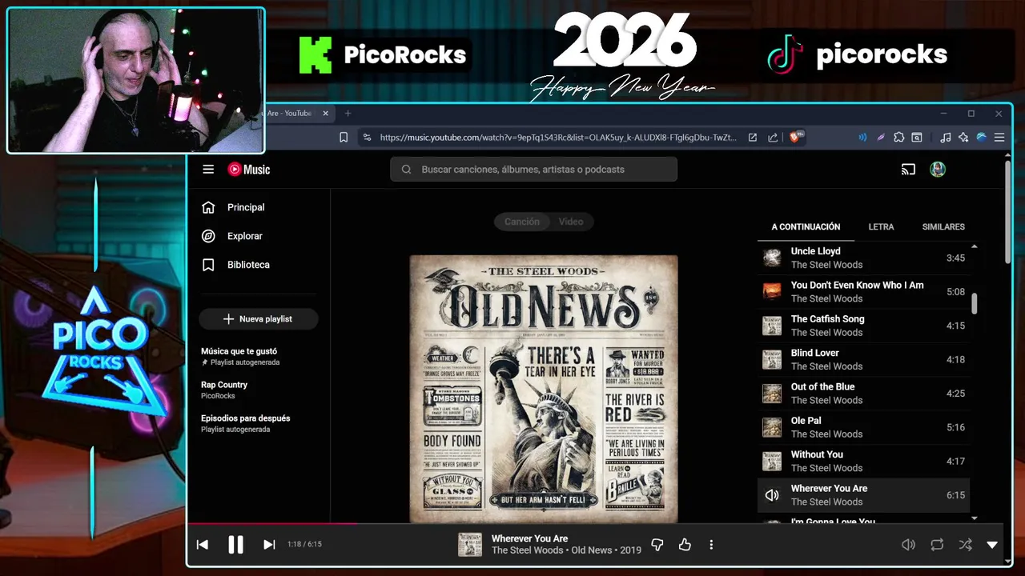This screenshot has width=1025, height=576.
Task: Click the purple feather extension icon
Action: click(x=881, y=138)
